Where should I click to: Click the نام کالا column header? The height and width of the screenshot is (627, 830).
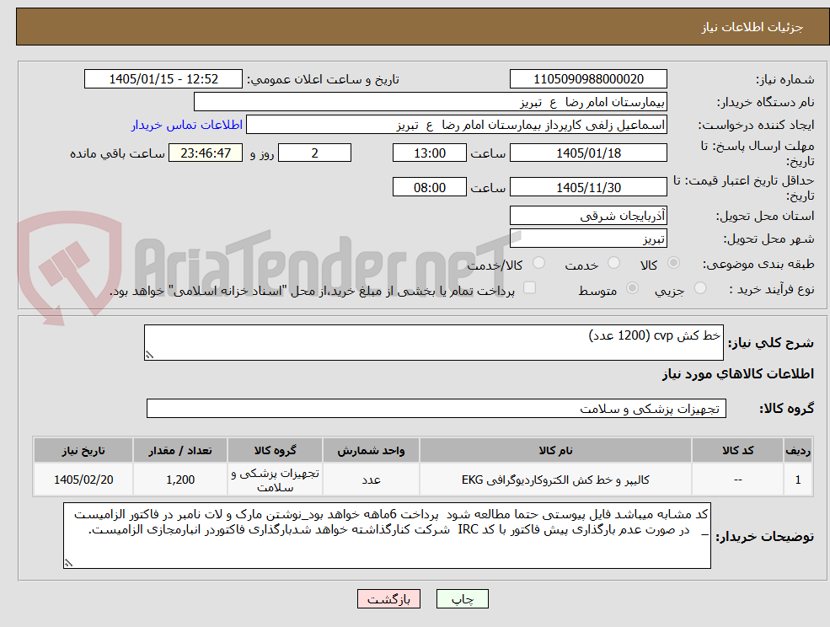(x=555, y=450)
